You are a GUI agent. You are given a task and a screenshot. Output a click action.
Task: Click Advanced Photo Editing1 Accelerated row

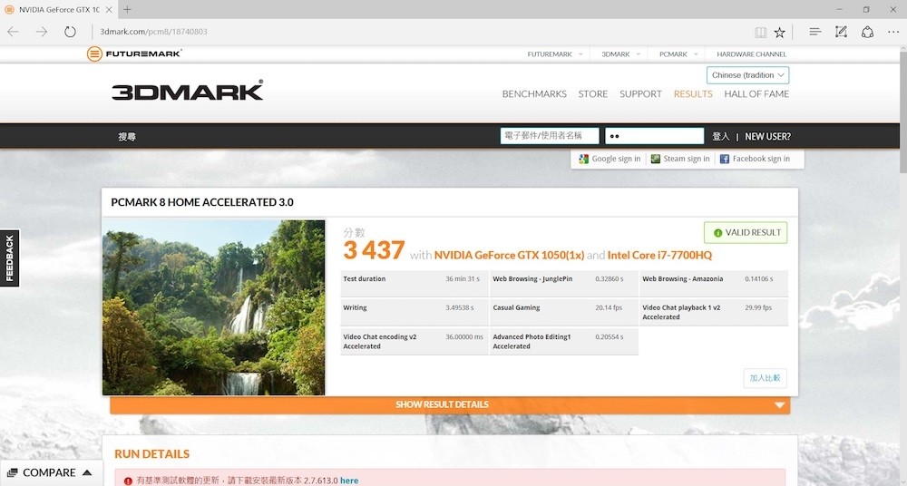click(564, 341)
